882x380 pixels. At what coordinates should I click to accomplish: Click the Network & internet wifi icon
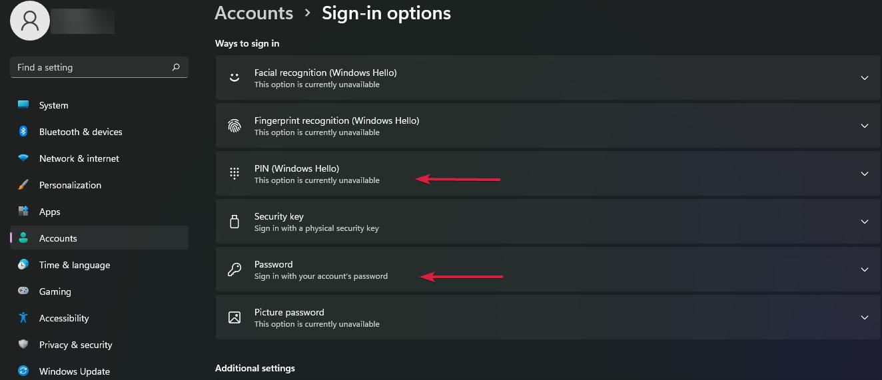(x=23, y=158)
